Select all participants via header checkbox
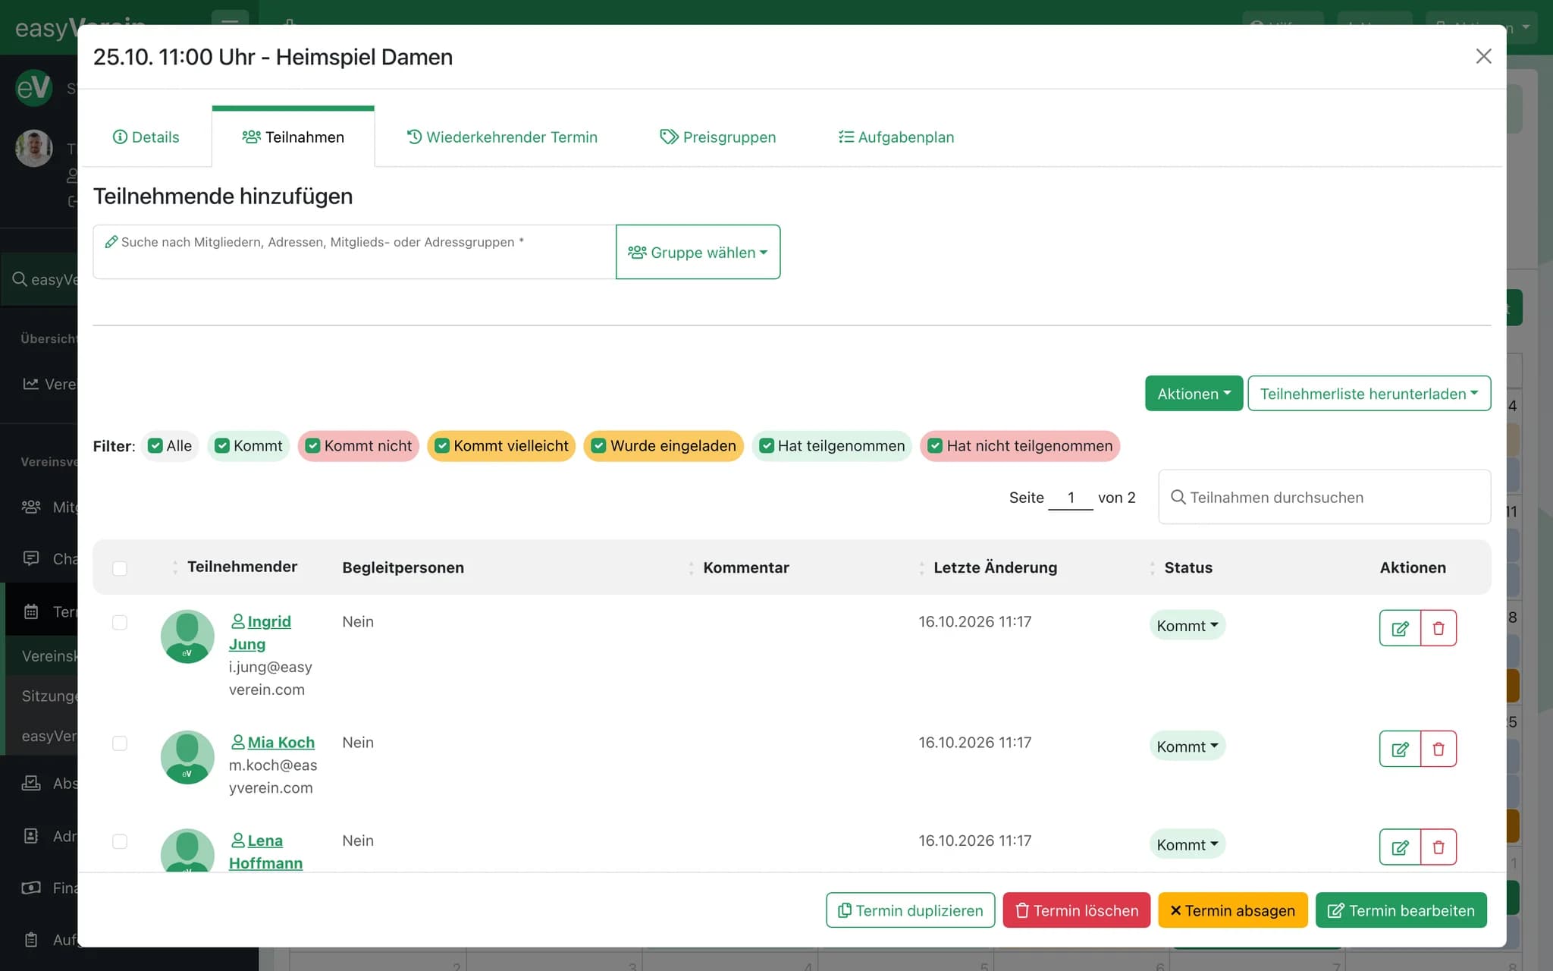 (x=120, y=568)
